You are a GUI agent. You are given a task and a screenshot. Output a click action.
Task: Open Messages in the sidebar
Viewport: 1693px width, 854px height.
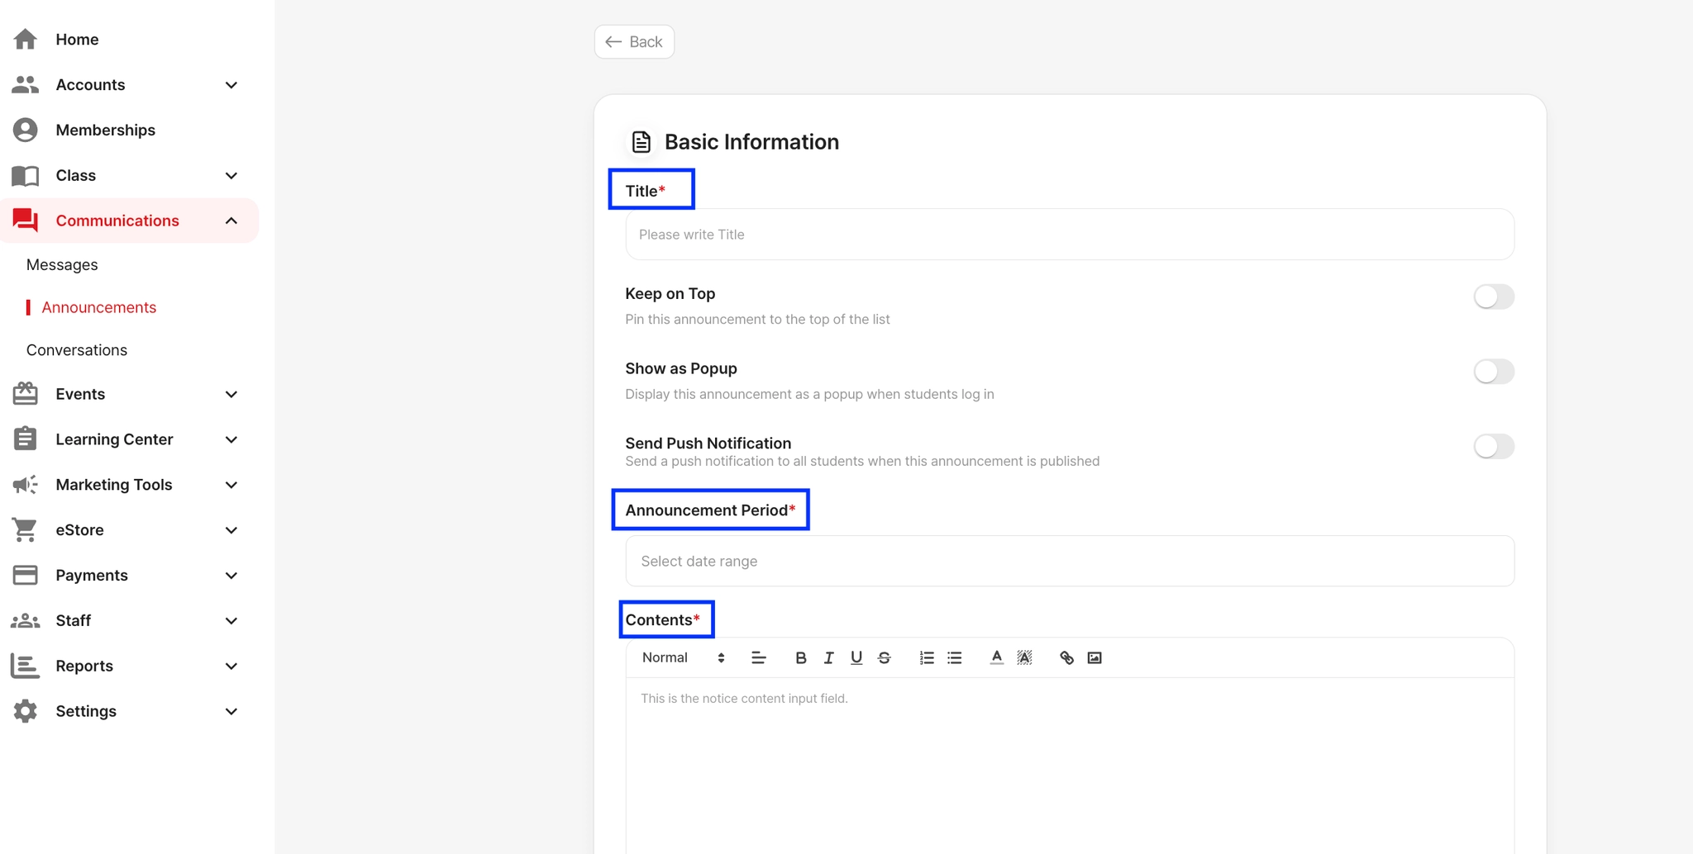coord(62,265)
